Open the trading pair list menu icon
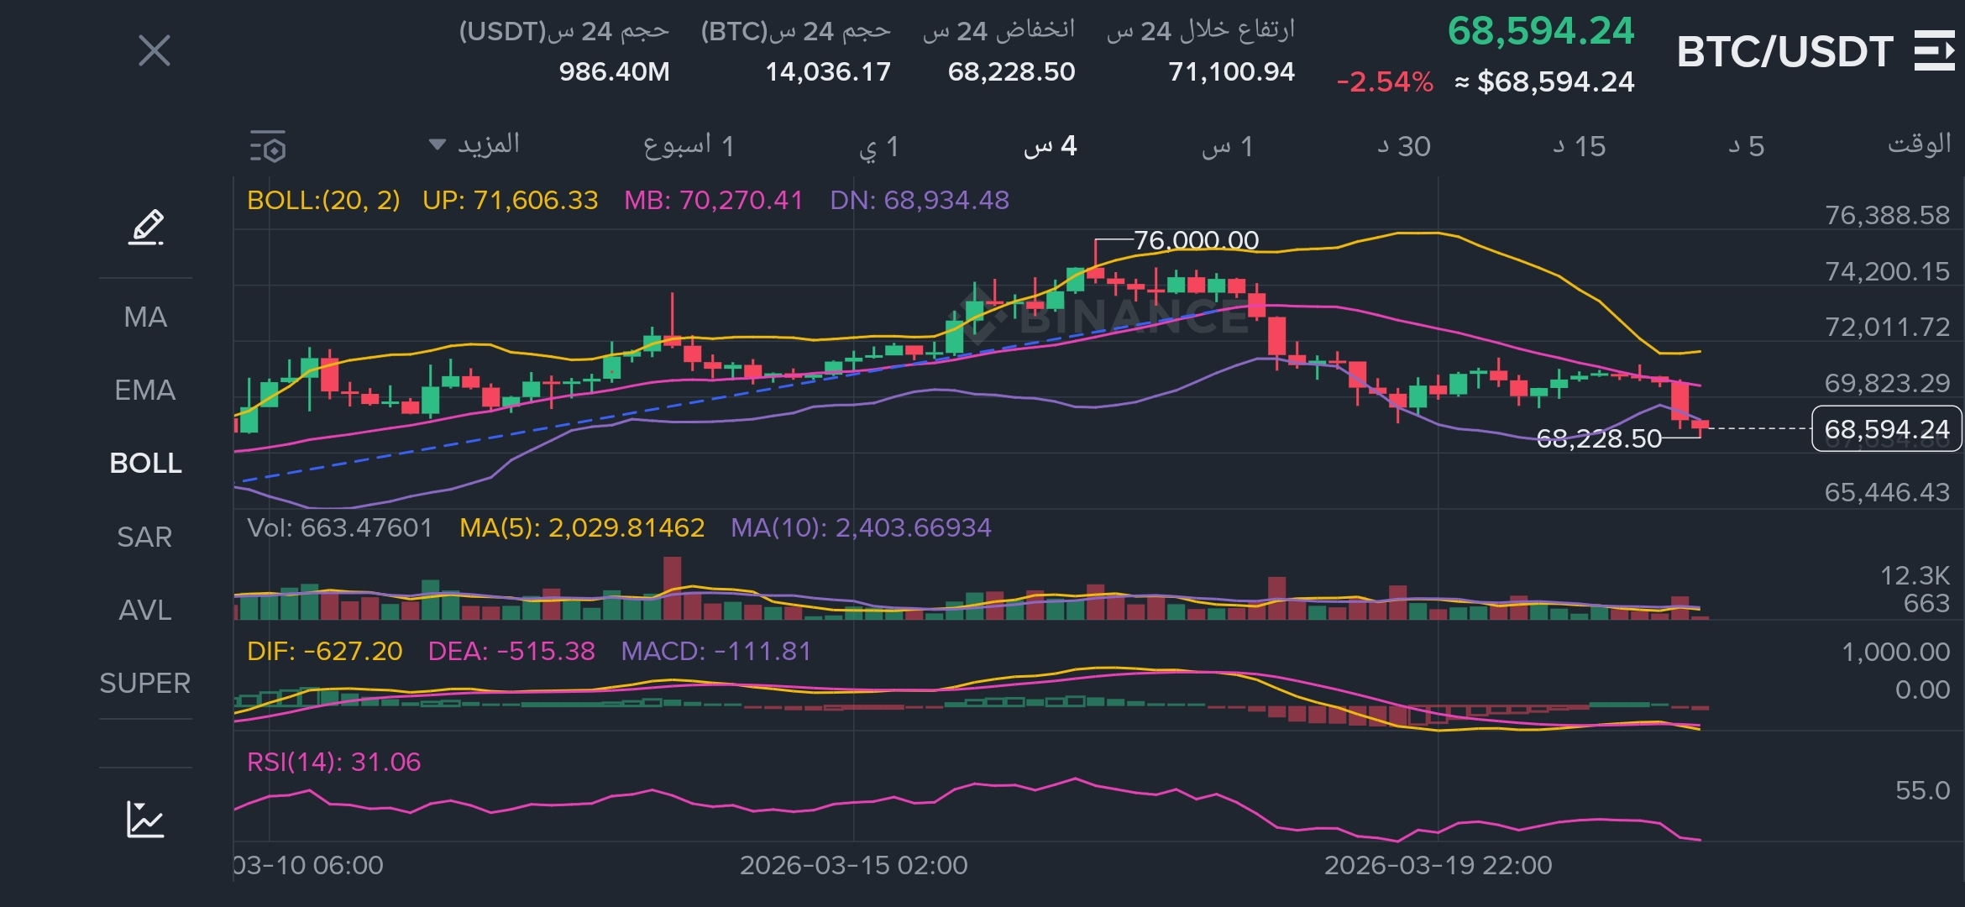 (x=1934, y=51)
